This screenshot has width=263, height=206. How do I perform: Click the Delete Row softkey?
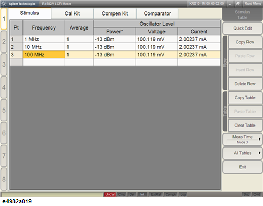point(245,84)
